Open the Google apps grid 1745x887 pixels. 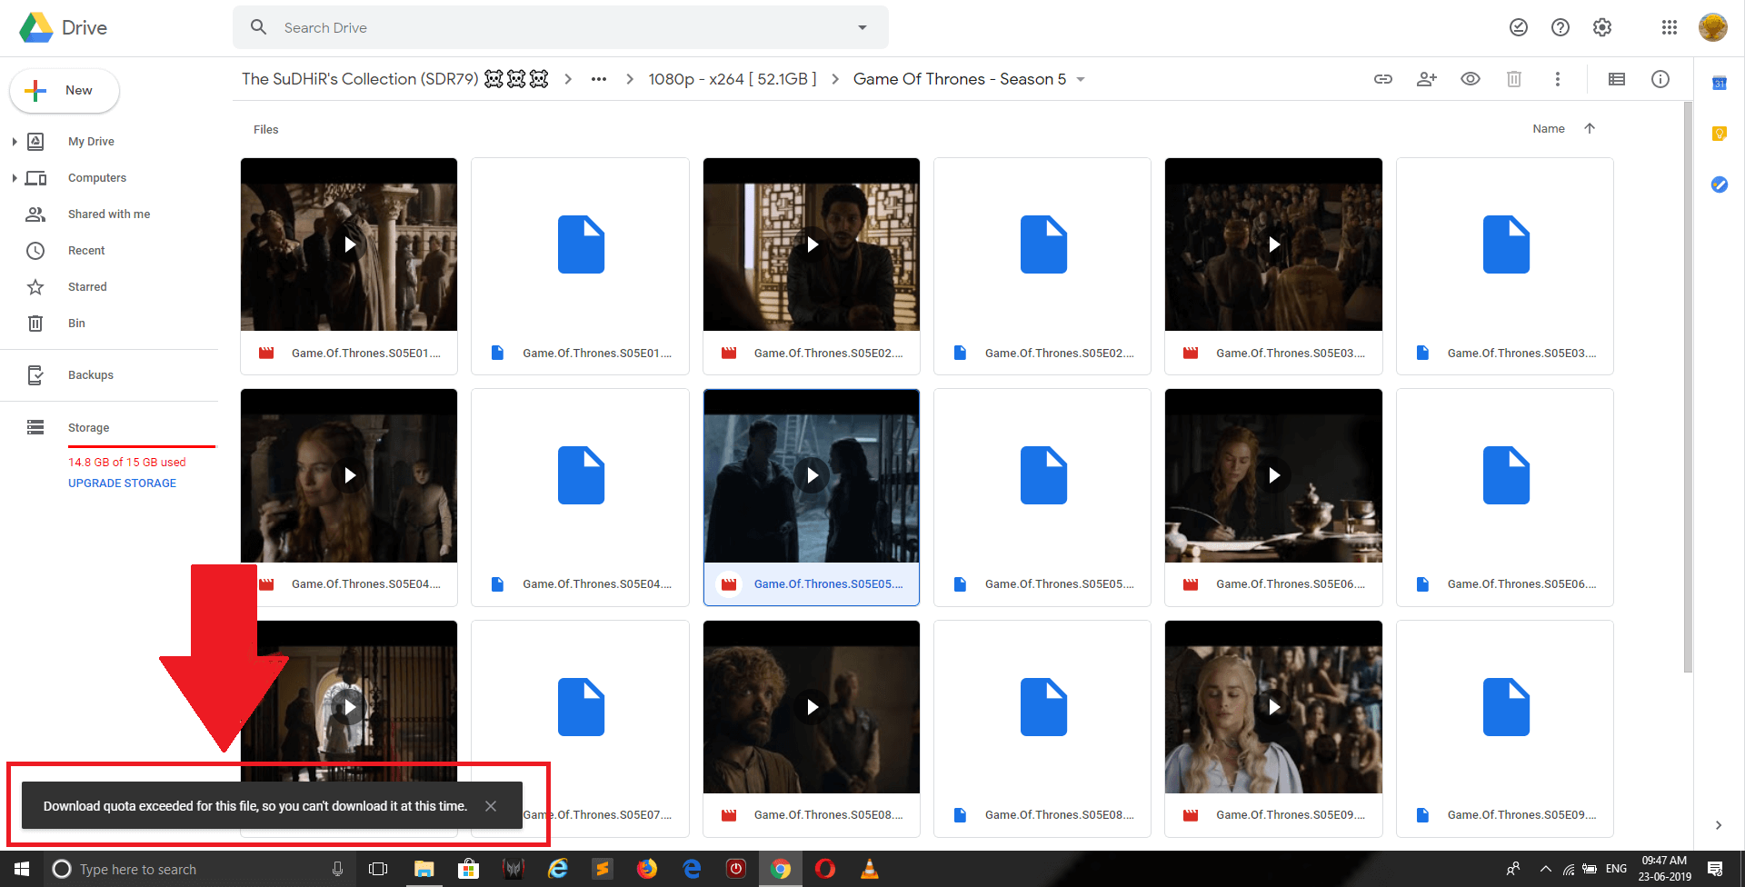click(1670, 27)
